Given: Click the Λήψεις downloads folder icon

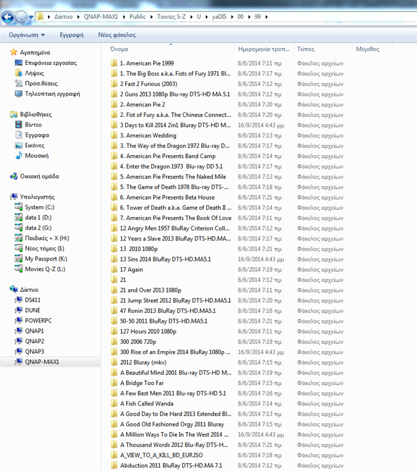Looking at the screenshot, I should pyautogui.click(x=19, y=73).
